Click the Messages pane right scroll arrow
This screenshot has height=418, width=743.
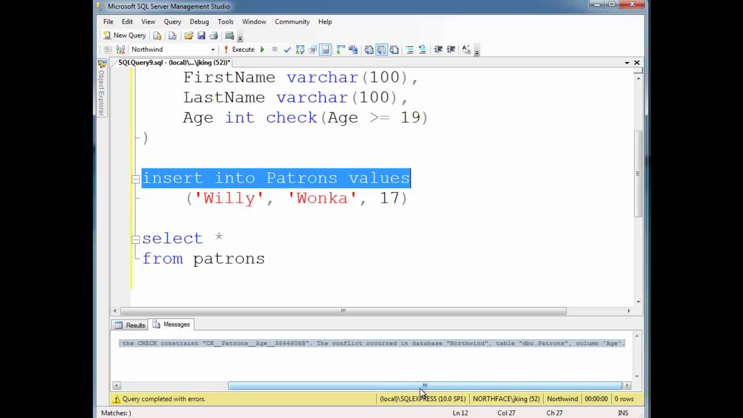tap(627, 385)
